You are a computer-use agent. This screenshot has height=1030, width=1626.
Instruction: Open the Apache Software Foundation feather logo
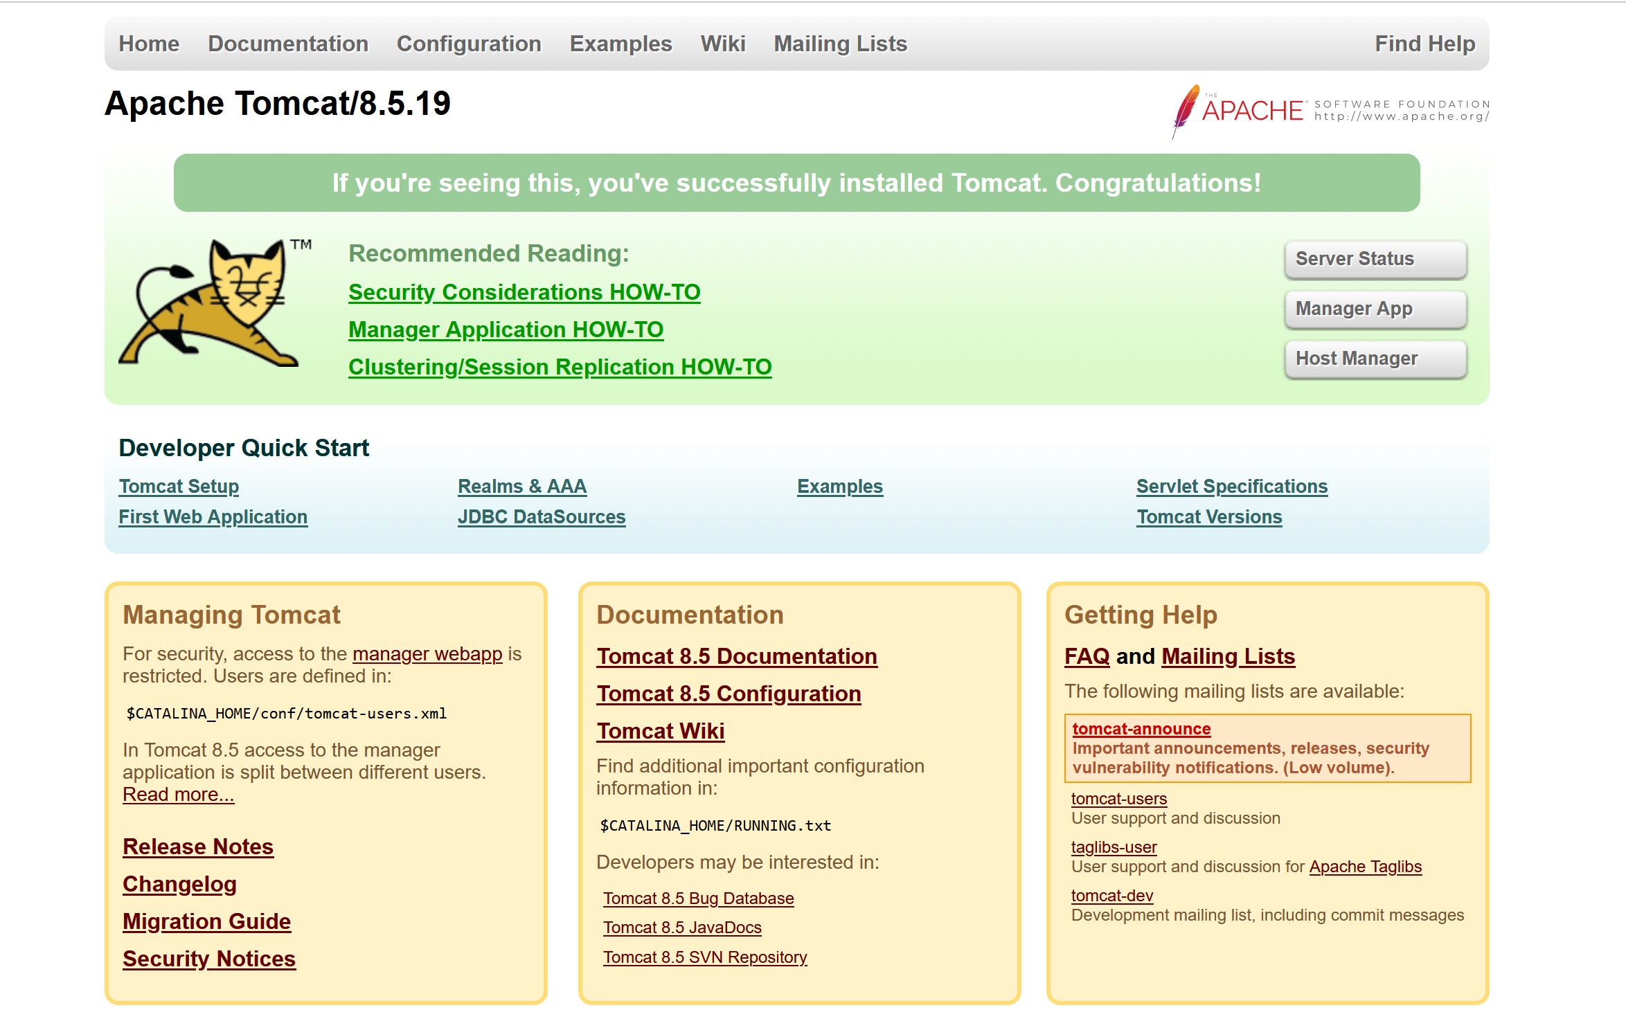[1330, 111]
